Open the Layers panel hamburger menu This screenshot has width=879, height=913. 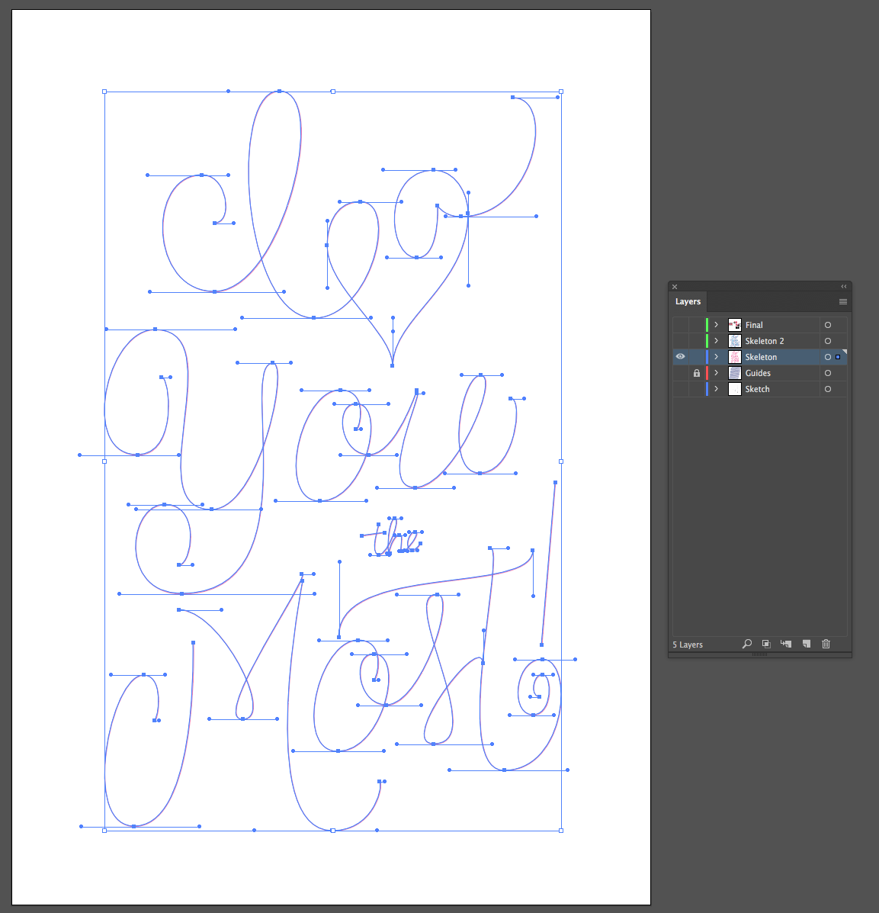[x=843, y=301]
